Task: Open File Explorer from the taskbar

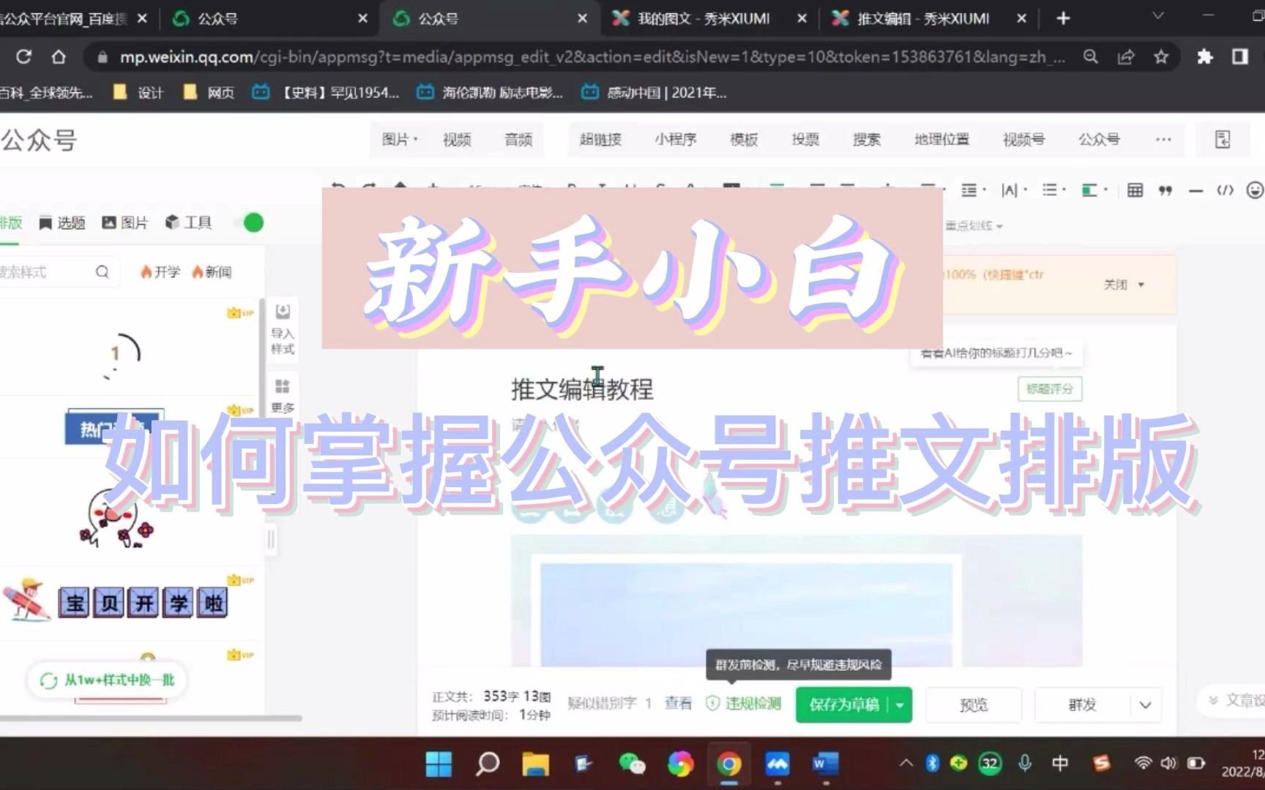Action: click(535, 764)
